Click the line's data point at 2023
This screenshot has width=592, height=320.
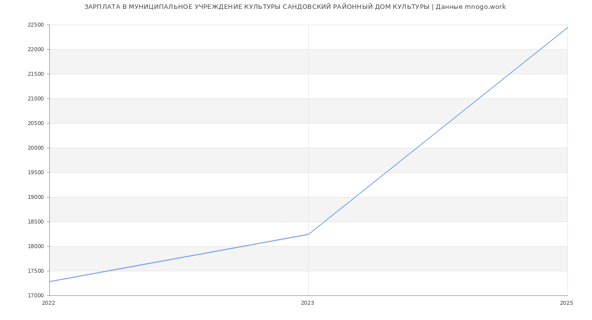[x=308, y=234]
